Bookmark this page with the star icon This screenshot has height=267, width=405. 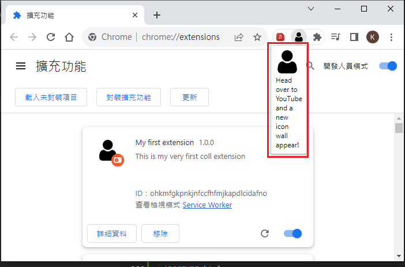tap(257, 37)
